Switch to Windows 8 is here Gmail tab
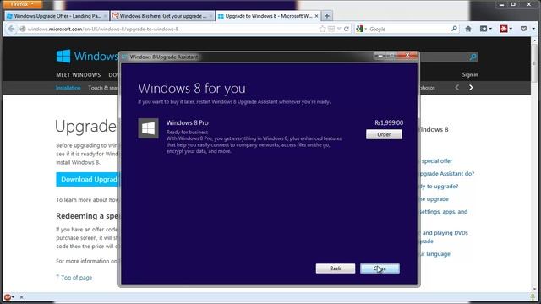The image size is (541, 304). [162, 16]
